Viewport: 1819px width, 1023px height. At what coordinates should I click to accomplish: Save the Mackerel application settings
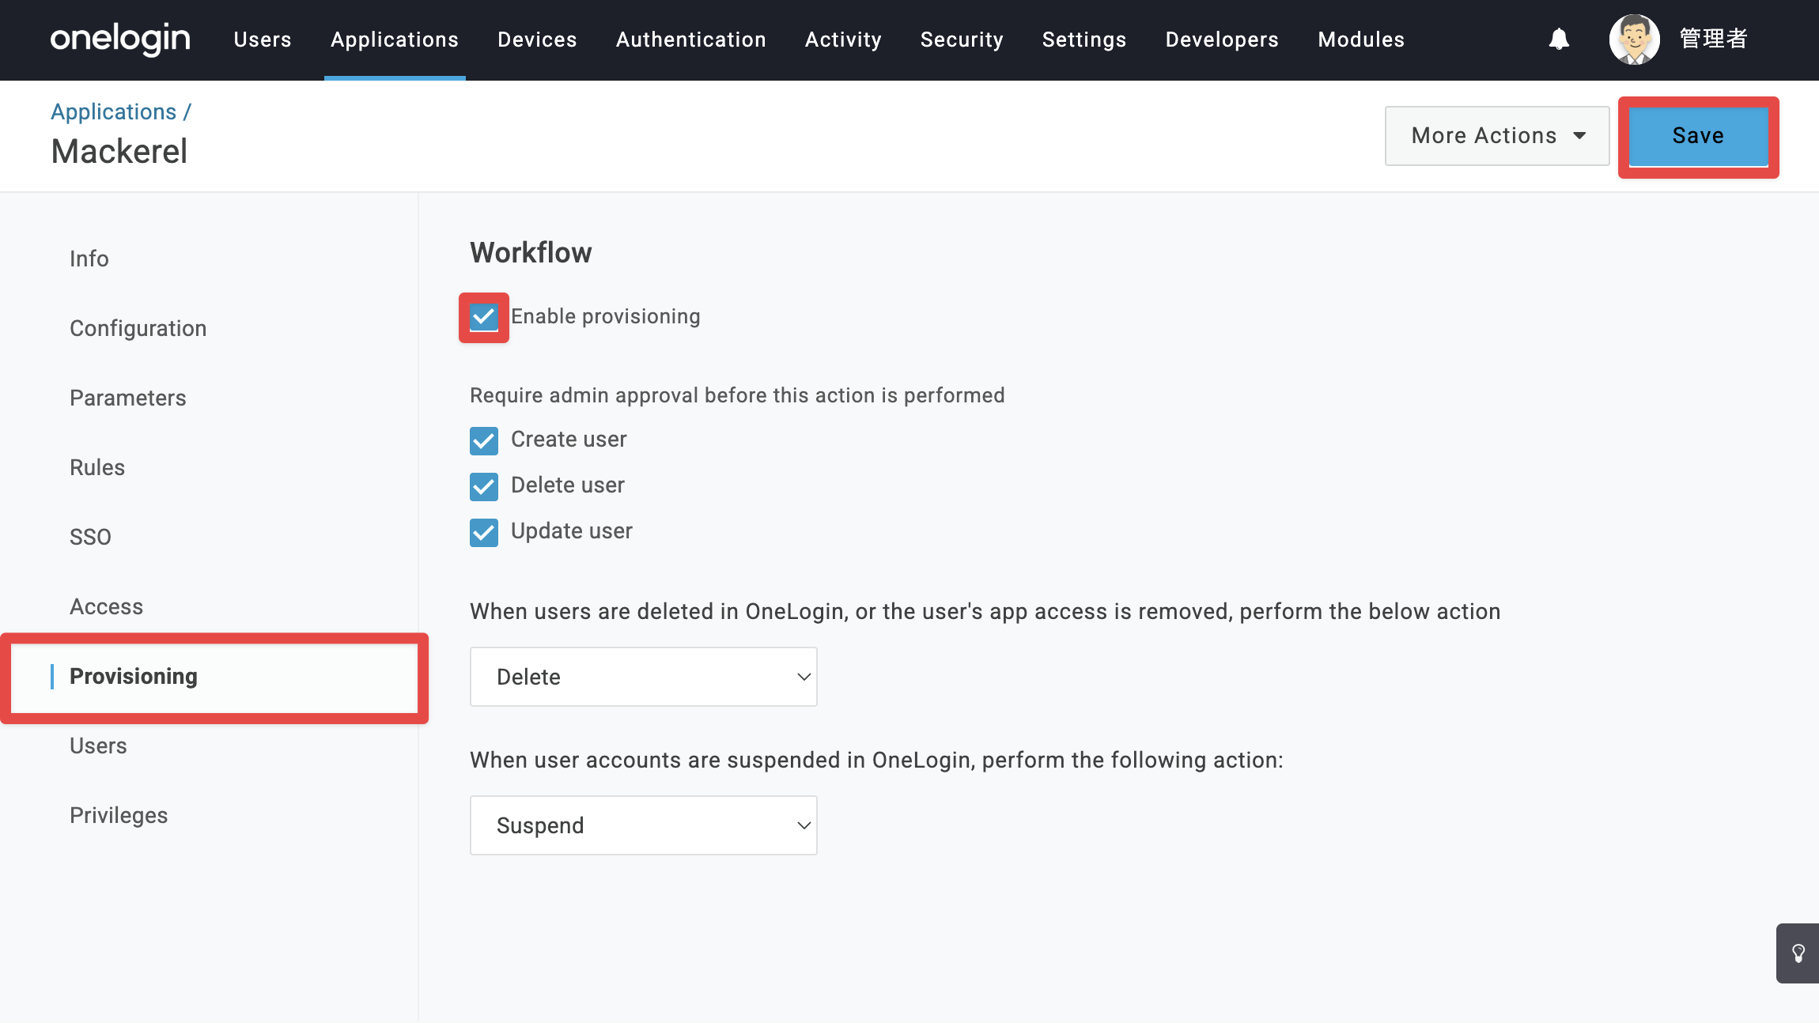(x=1698, y=136)
